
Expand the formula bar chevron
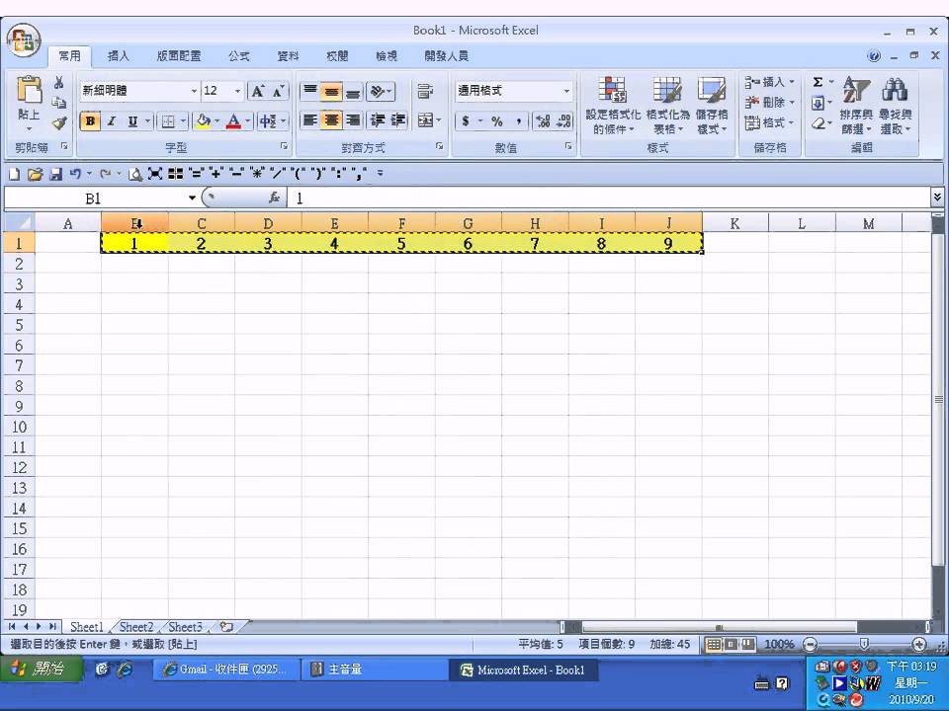click(937, 197)
